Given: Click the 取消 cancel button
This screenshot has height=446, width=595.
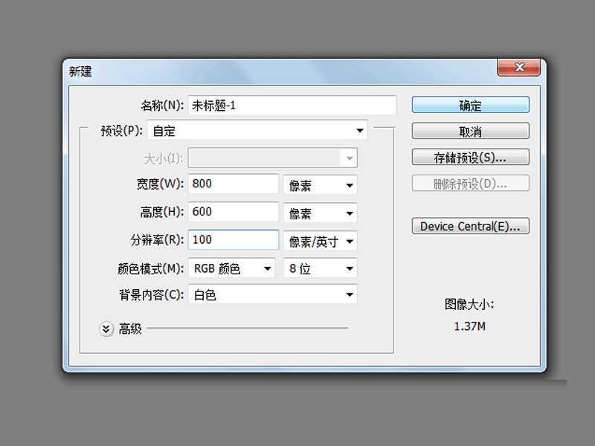Looking at the screenshot, I should tap(470, 130).
